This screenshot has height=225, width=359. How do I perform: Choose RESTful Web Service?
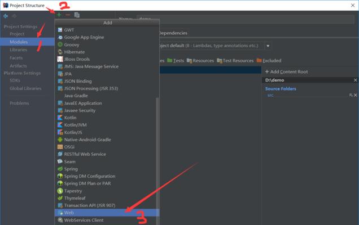106,154
